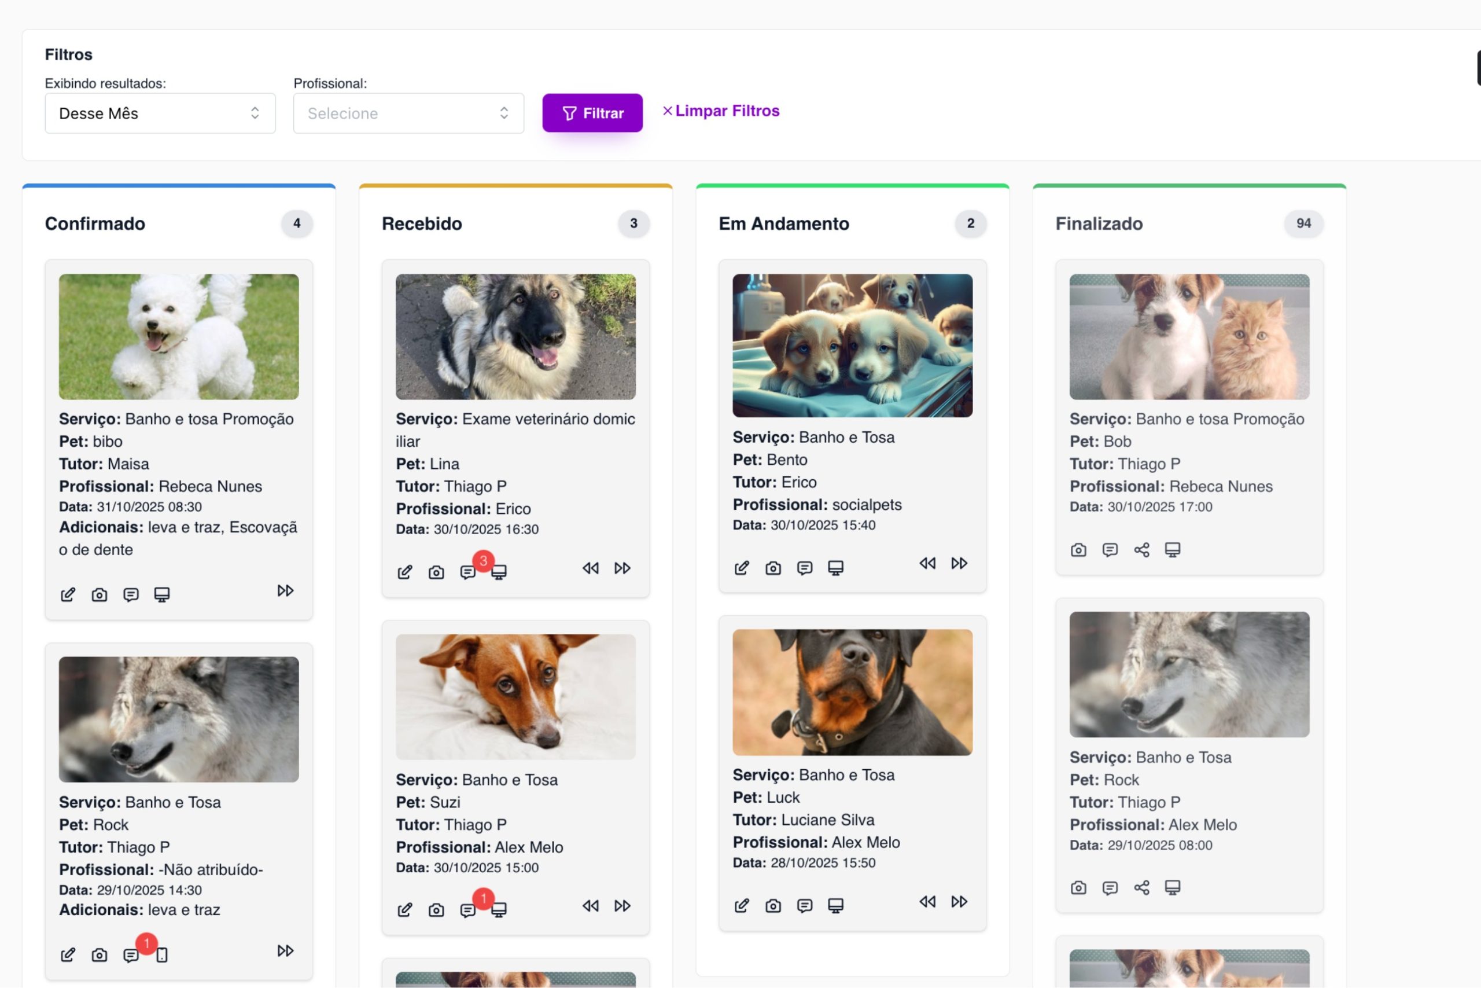
Task: Click monitor icon on Bento's card
Action: point(835,568)
